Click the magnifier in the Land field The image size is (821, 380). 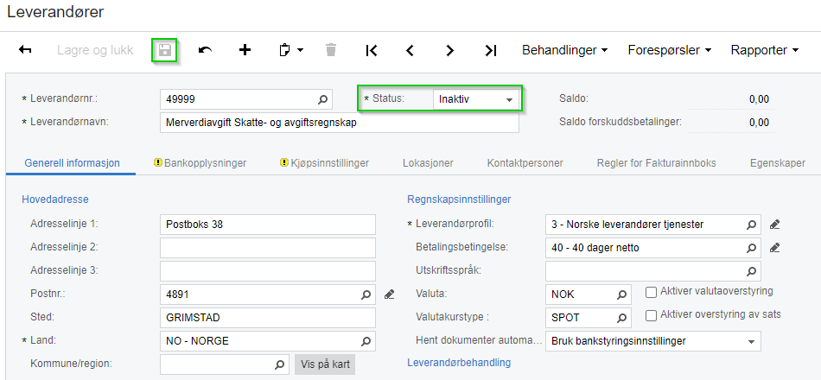[x=366, y=341]
